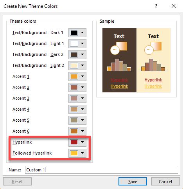
Task: Click the 'Text/Background - Dark 1' label
Action: 38,32
